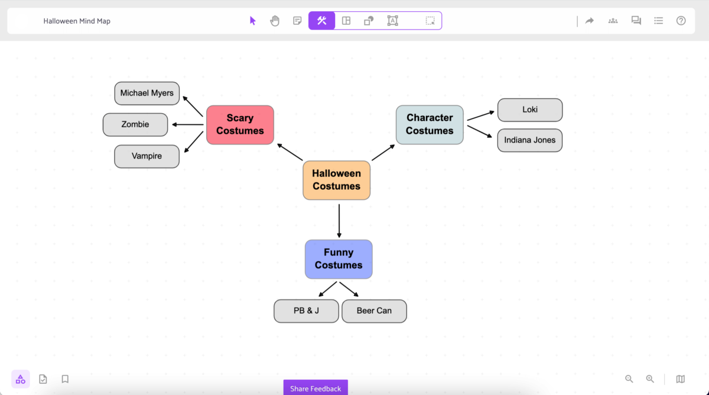Switch to the hand pan tool

coord(274,20)
